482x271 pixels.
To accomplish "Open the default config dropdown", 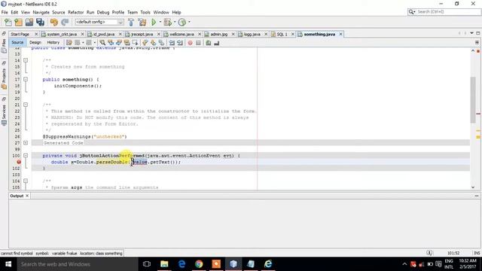I will (99, 22).
